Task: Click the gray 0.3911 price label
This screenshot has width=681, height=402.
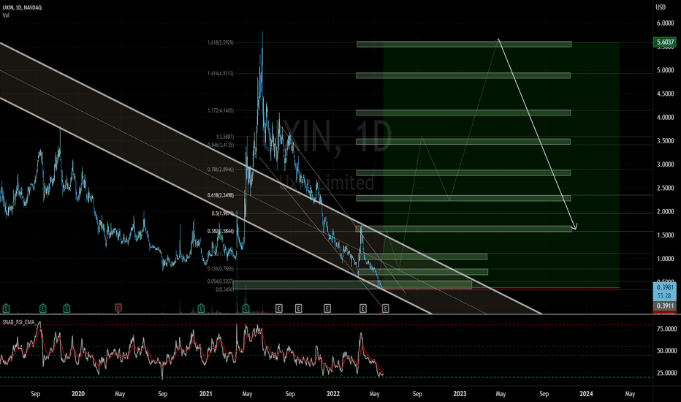Action: (x=665, y=306)
